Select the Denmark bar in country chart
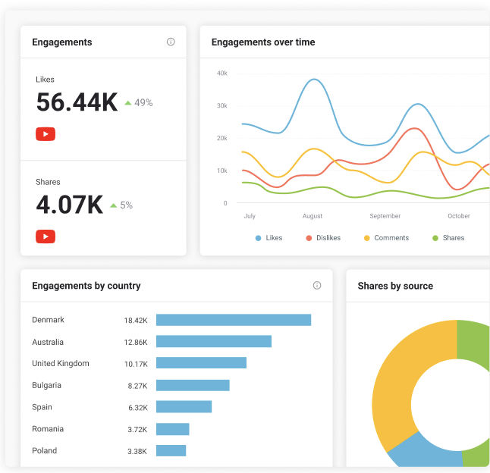The width and height of the screenshot is (490, 473). [234, 320]
